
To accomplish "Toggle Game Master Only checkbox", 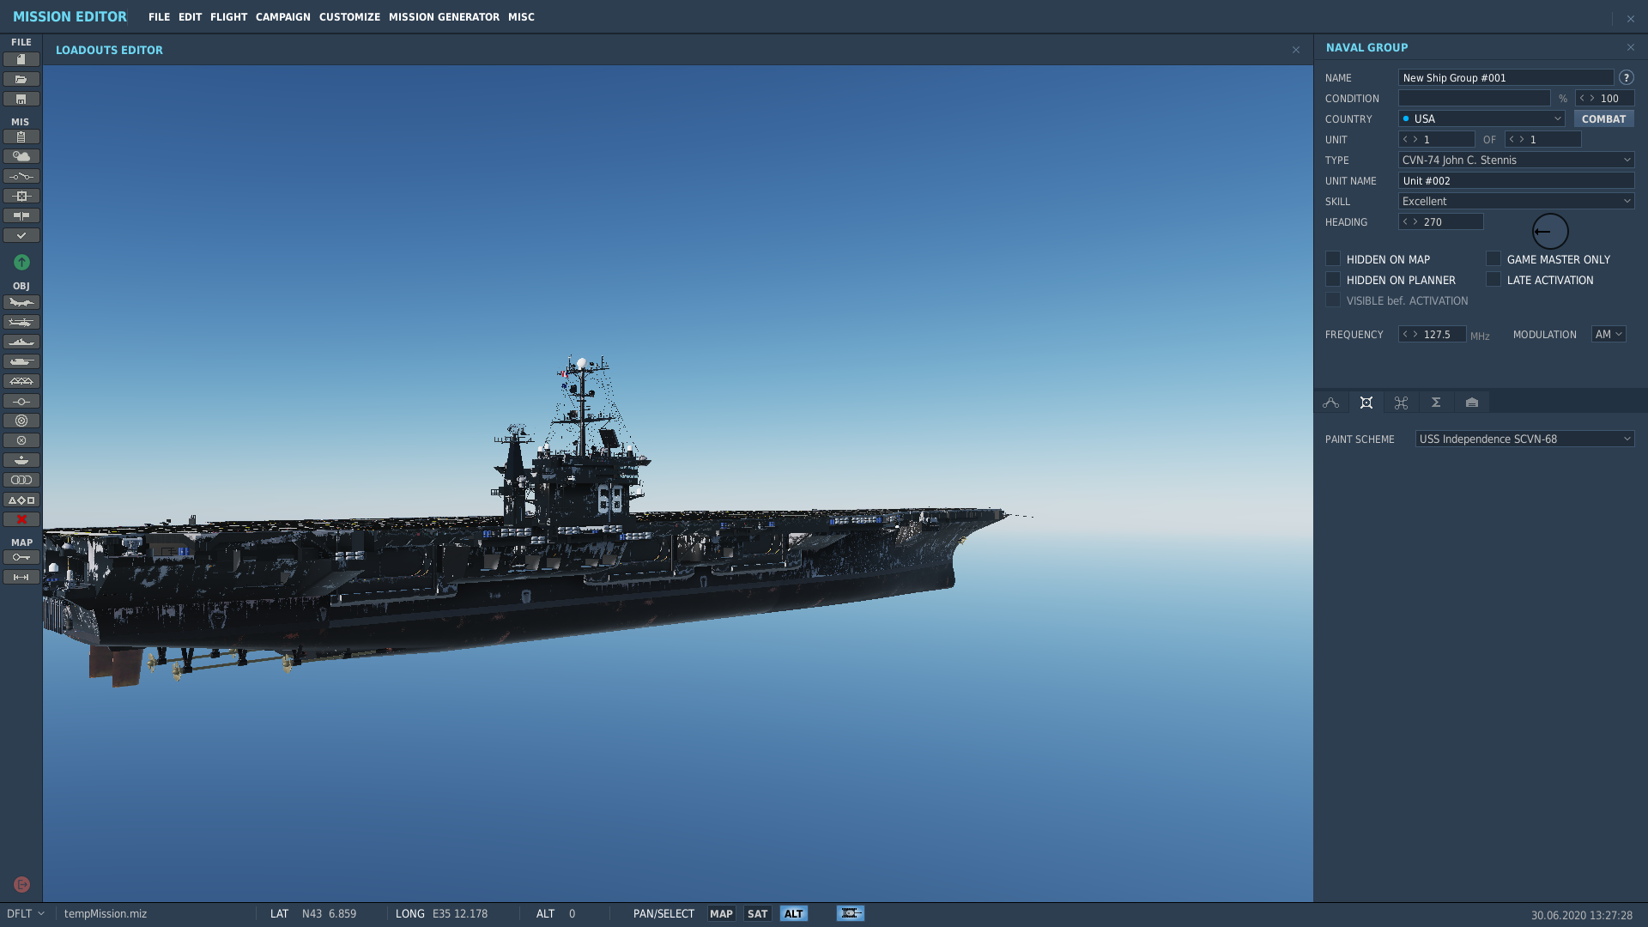I will (x=1493, y=259).
